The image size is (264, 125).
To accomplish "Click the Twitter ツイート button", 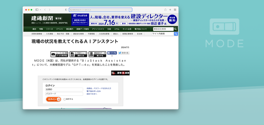I will coord(124,53).
